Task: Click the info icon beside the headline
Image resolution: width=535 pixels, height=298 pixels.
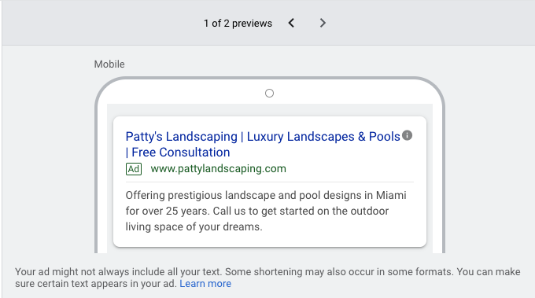Action: [x=407, y=135]
